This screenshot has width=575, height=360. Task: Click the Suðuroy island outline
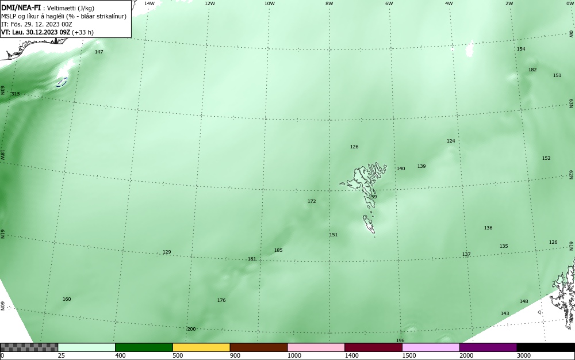click(x=369, y=224)
